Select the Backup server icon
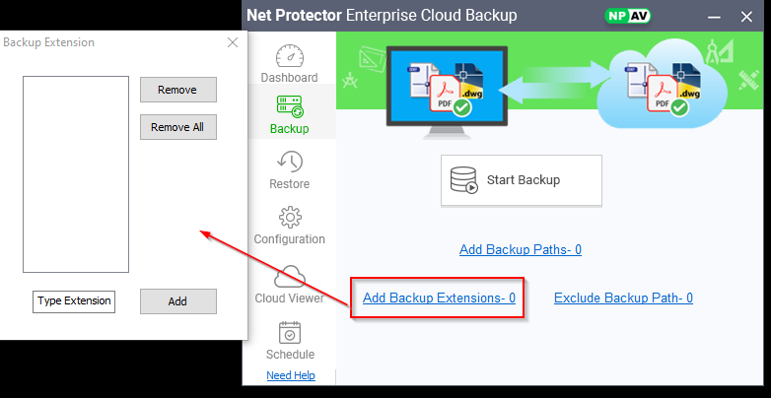 coord(289,107)
